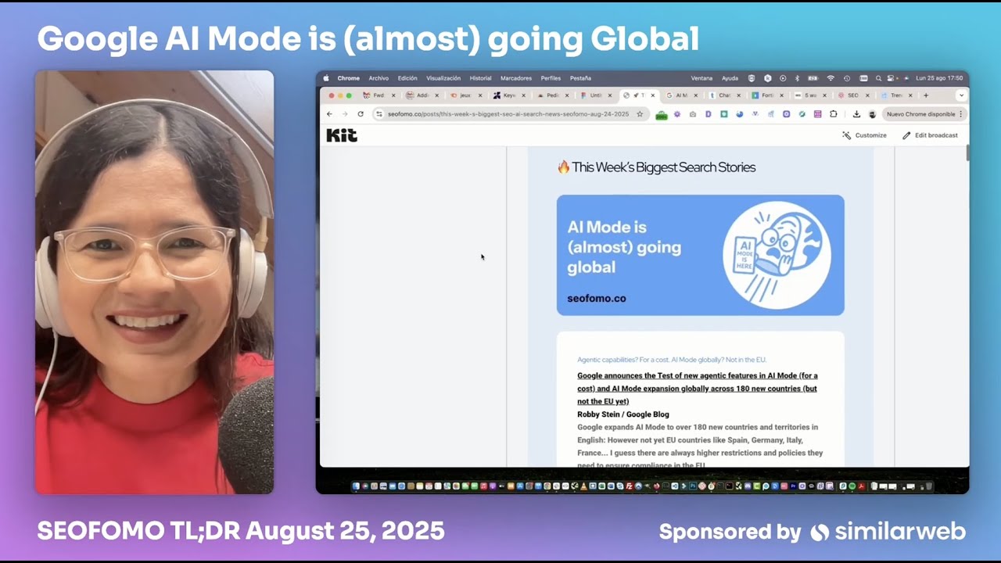This screenshot has height=563, width=1001.
Task: Reload the seofomo.co page
Action: pyautogui.click(x=361, y=114)
